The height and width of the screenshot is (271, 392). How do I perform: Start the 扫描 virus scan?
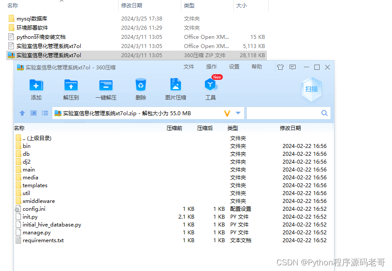click(311, 89)
